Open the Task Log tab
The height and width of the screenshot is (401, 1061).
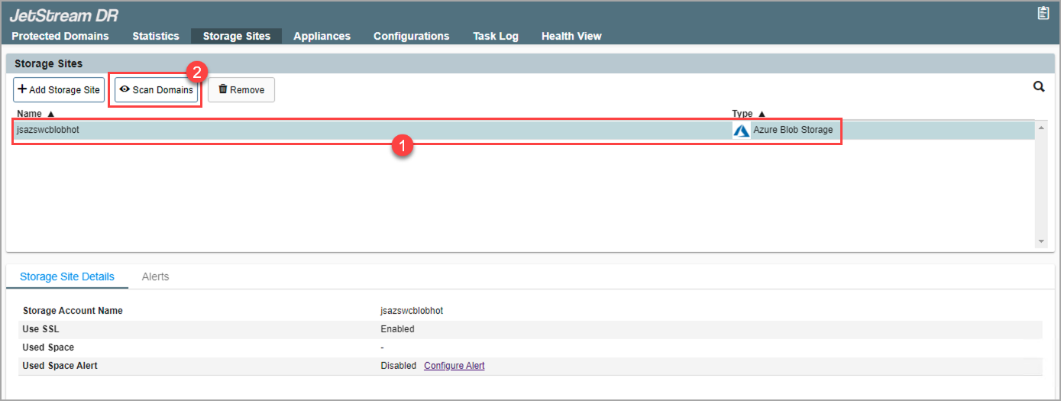[x=495, y=36]
